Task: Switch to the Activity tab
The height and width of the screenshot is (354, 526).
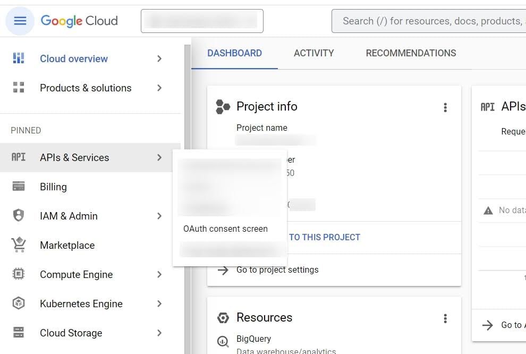Action: (x=313, y=53)
